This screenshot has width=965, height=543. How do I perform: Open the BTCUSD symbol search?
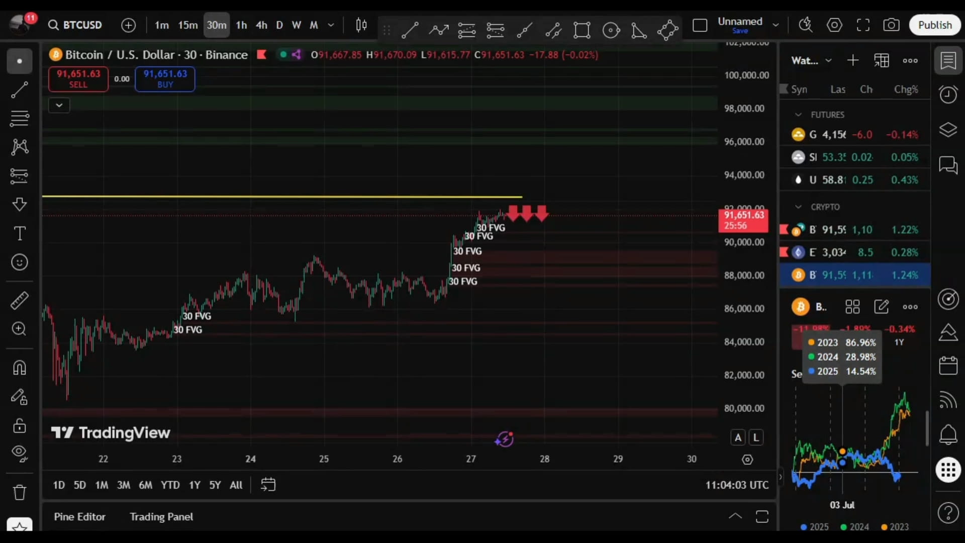point(75,25)
